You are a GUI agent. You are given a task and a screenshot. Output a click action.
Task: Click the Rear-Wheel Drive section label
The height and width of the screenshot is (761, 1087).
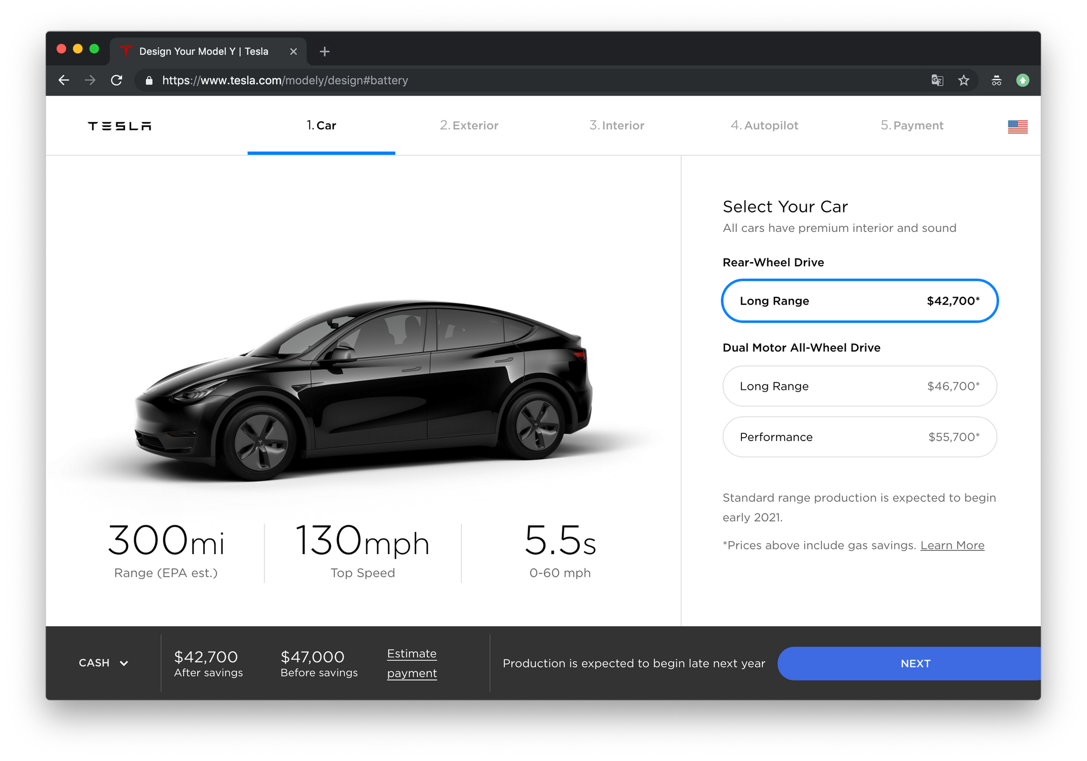pos(773,262)
